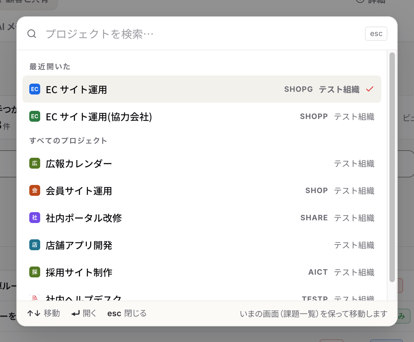This screenshot has height=342, width=414.
Task: Select the blue EC icon for ECサイト運用
Action: pyautogui.click(x=35, y=89)
